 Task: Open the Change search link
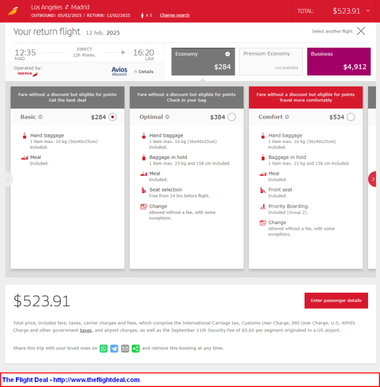click(175, 15)
